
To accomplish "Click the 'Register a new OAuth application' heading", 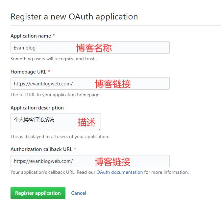I will click(x=74, y=17).
